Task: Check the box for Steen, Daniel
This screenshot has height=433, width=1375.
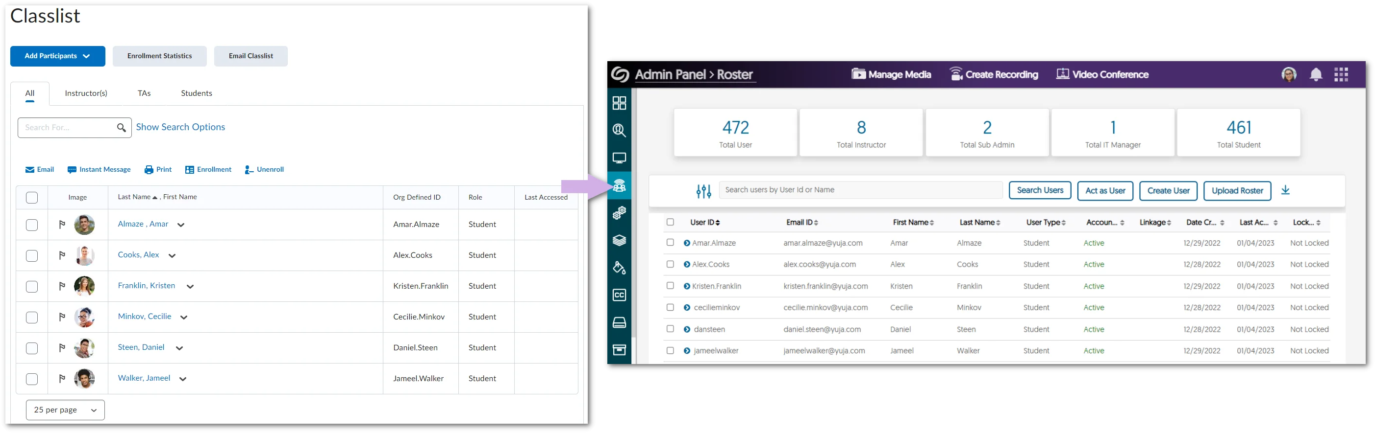Action: [x=32, y=348]
